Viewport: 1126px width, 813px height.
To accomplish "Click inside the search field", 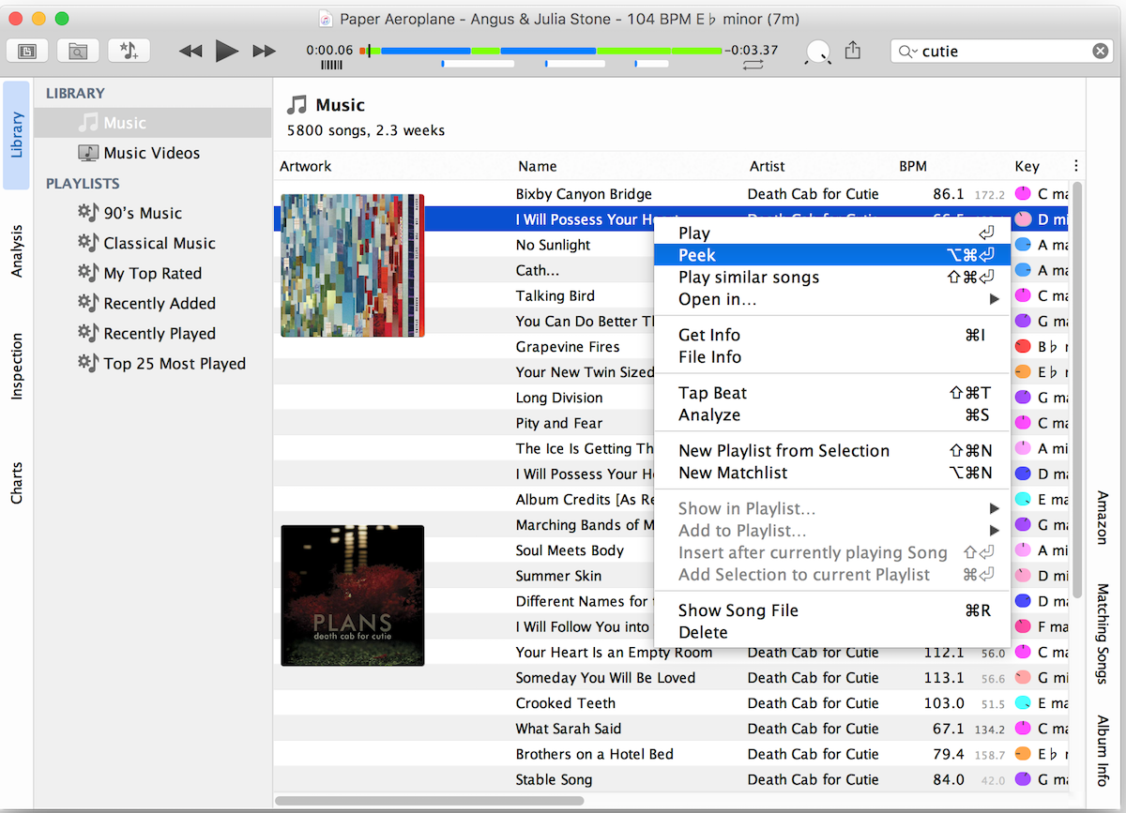I will [x=1002, y=52].
